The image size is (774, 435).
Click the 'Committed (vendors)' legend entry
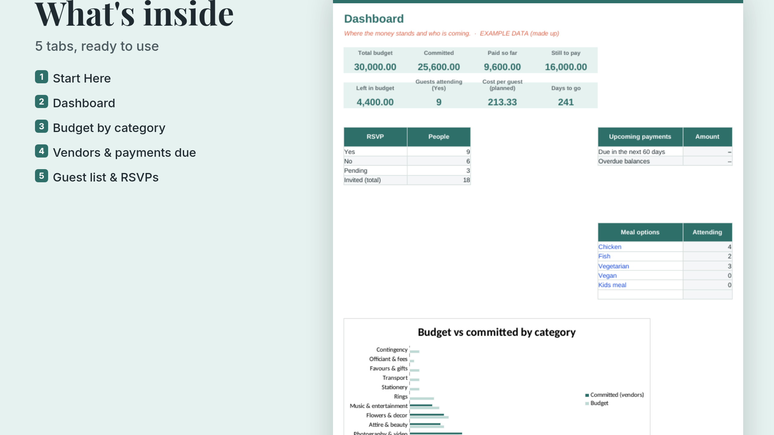pos(615,395)
